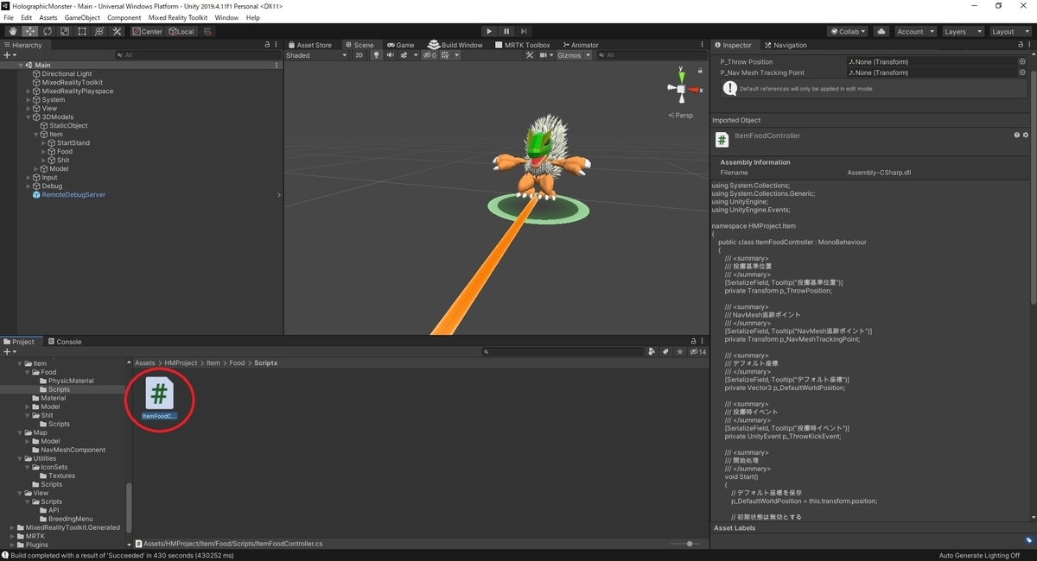The height and width of the screenshot is (561, 1037).
Task: Toggle scene lighting with the bulb icon
Action: point(376,55)
